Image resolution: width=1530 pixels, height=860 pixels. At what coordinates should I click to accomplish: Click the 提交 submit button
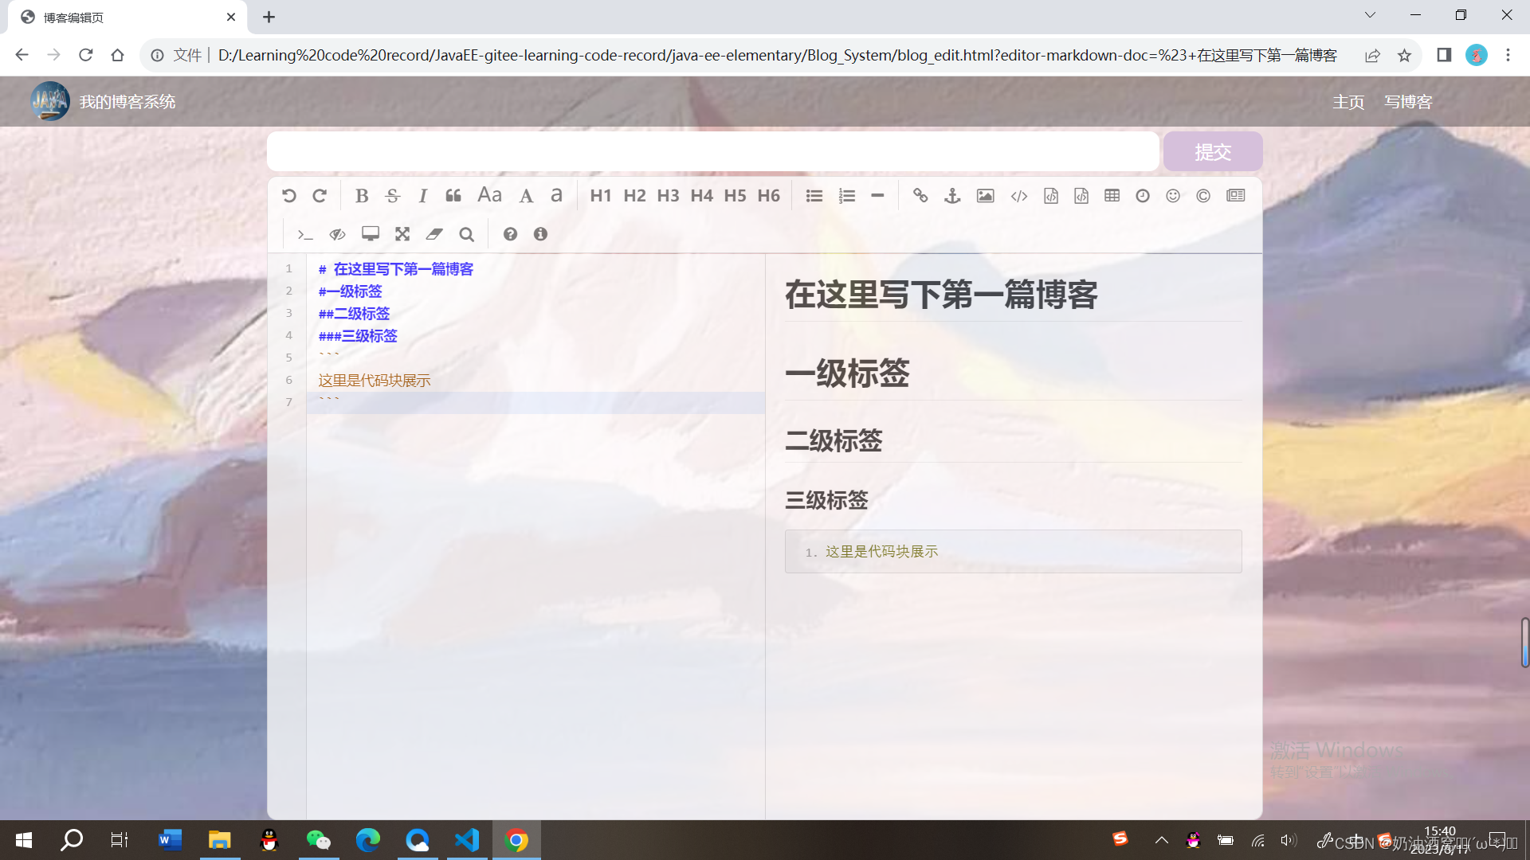click(1213, 151)
